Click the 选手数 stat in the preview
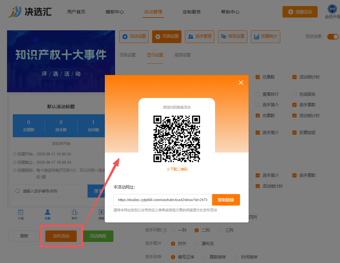340x263 pixels. (61, 126)
